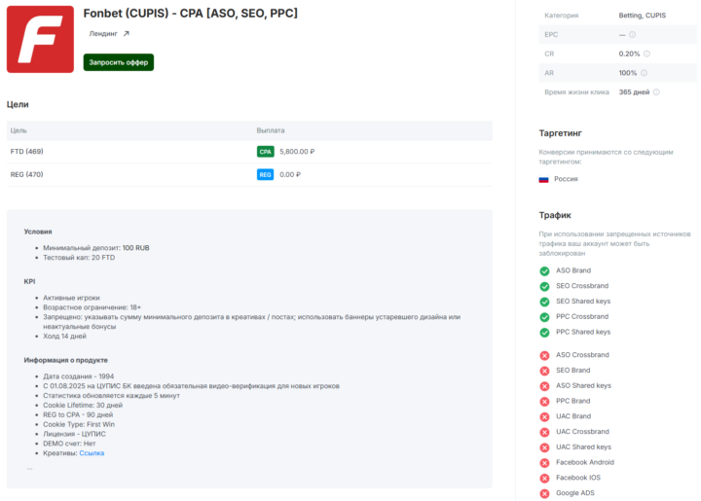The height and width of the screenshot is (501, 701).
Task: Click the Cookie Type: First Win line
Action: (x=79, y=424)
